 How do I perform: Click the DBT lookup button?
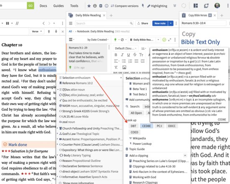pos(133,126)
